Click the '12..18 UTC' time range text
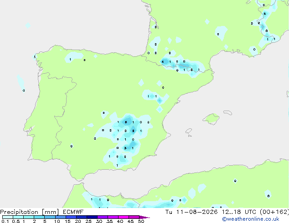 pos(239,212)
